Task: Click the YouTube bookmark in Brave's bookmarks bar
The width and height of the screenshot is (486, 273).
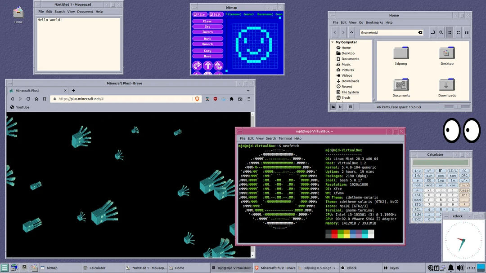Action: click(18, 107)
